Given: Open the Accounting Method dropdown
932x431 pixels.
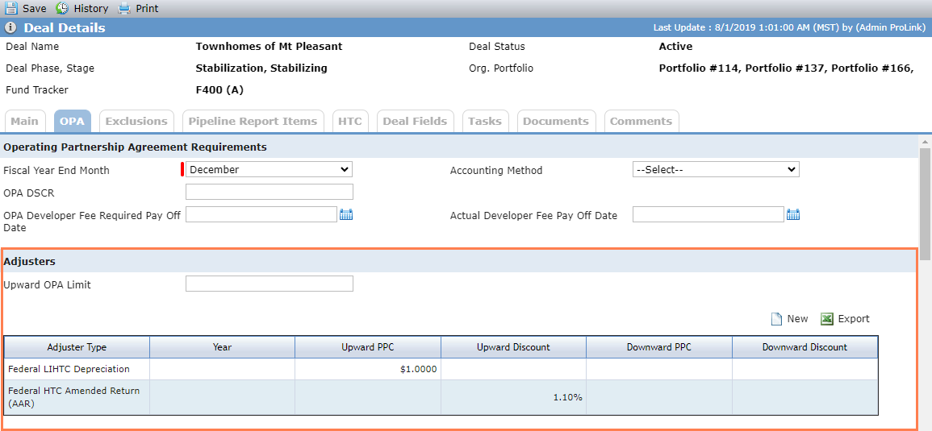Looking at the screenshot, I should click(x=716, y=170).
